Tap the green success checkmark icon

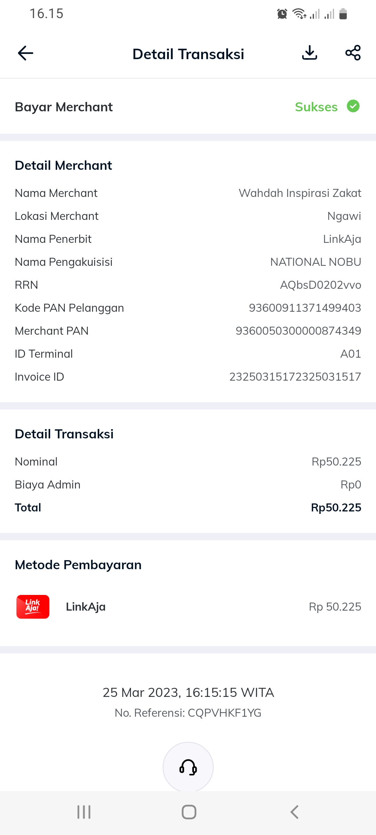pos(353,106)
